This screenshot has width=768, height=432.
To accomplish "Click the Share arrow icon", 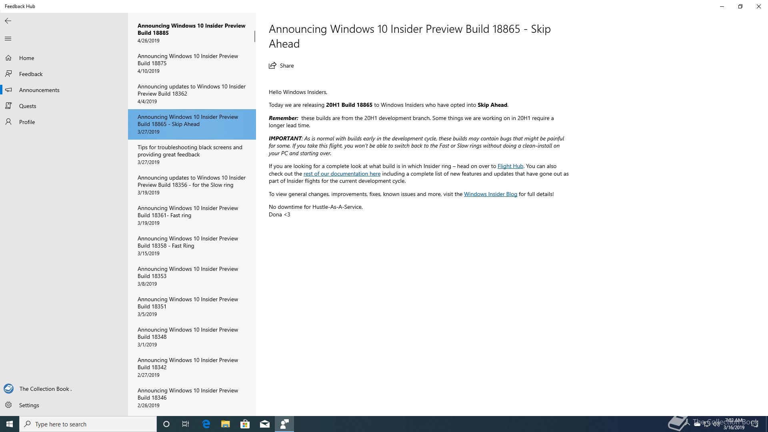I will [272, 66].
